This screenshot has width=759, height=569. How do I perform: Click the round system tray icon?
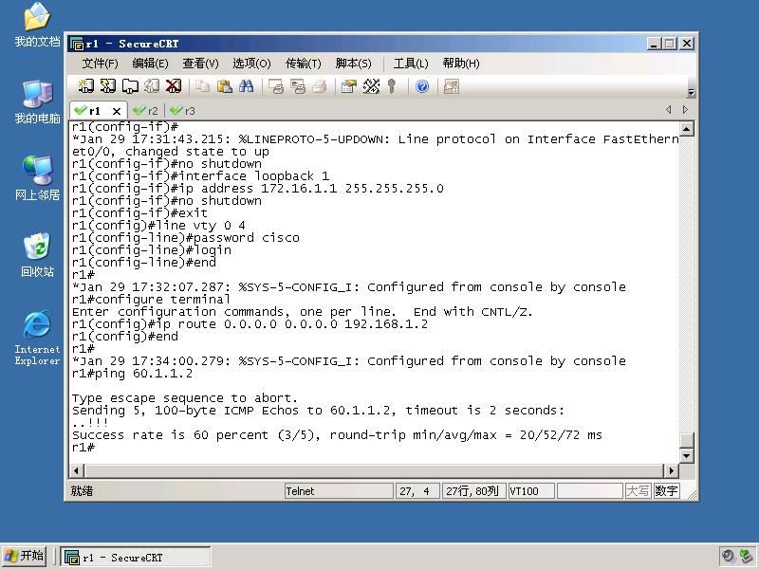tap(728, 556)
